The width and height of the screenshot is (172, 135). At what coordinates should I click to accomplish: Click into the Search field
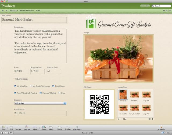pyautogui.click(x=161, y=6)
